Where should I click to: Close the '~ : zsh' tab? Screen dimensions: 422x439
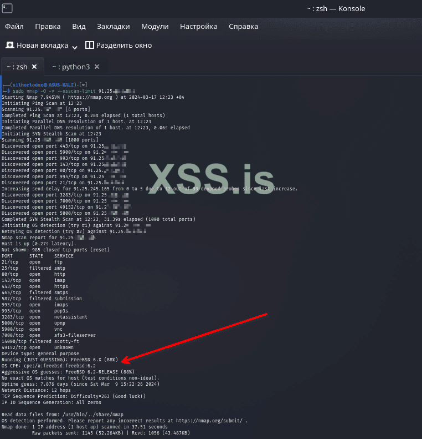coord(34,67)
